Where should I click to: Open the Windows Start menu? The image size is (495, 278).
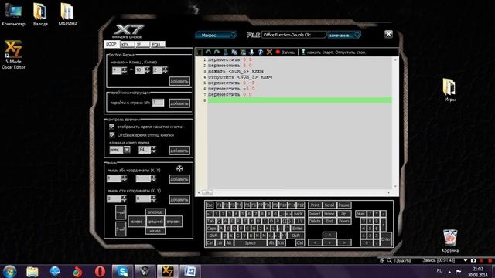pos(10,271)
